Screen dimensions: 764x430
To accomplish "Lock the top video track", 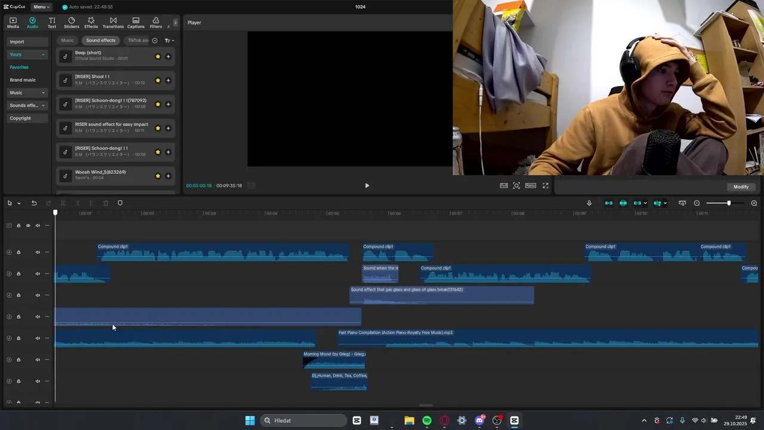I will [x=19, y=226].
